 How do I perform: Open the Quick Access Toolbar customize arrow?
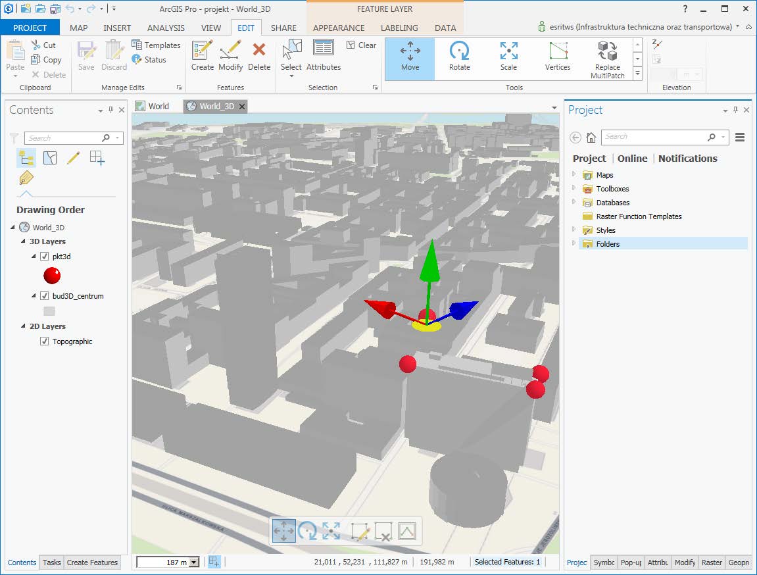point(114,9)
